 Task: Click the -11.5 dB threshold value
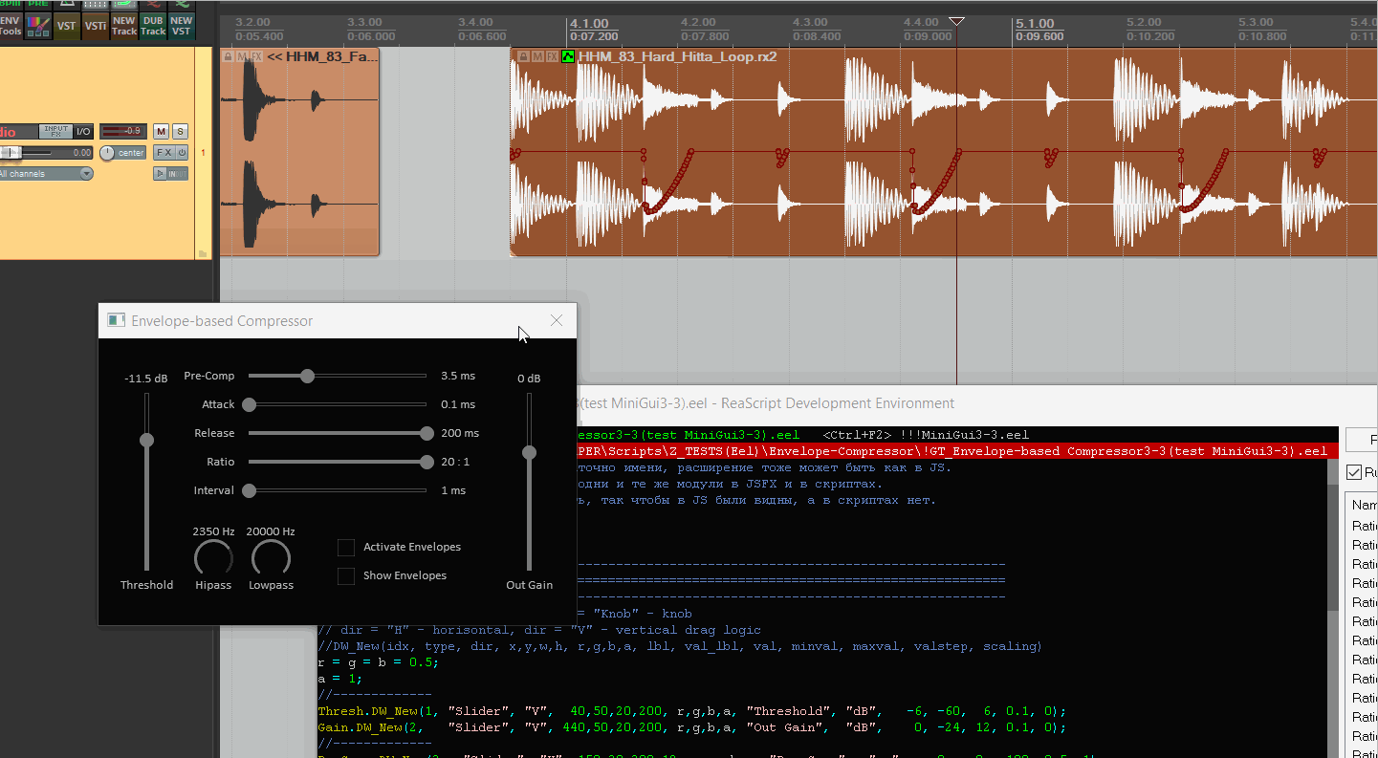[146, 379]
